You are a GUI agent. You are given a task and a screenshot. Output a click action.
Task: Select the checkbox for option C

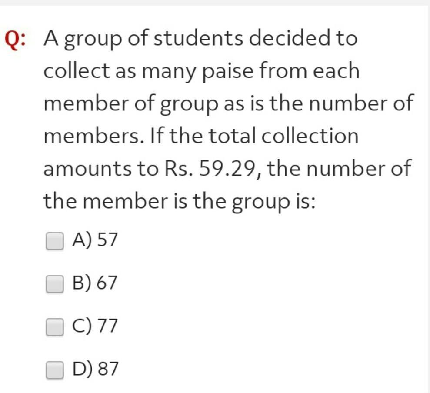(54, 327)
